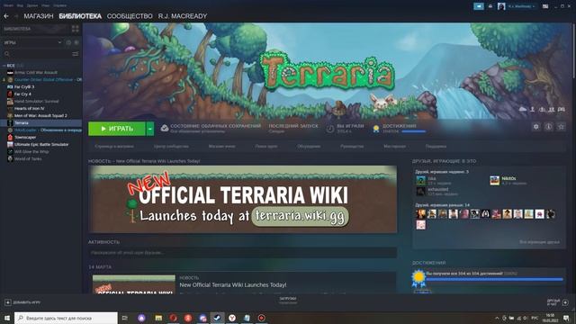The width and height of the screenshot is (576, 324).
Task: Select Terraria in the library list
Action: (40, 122)
